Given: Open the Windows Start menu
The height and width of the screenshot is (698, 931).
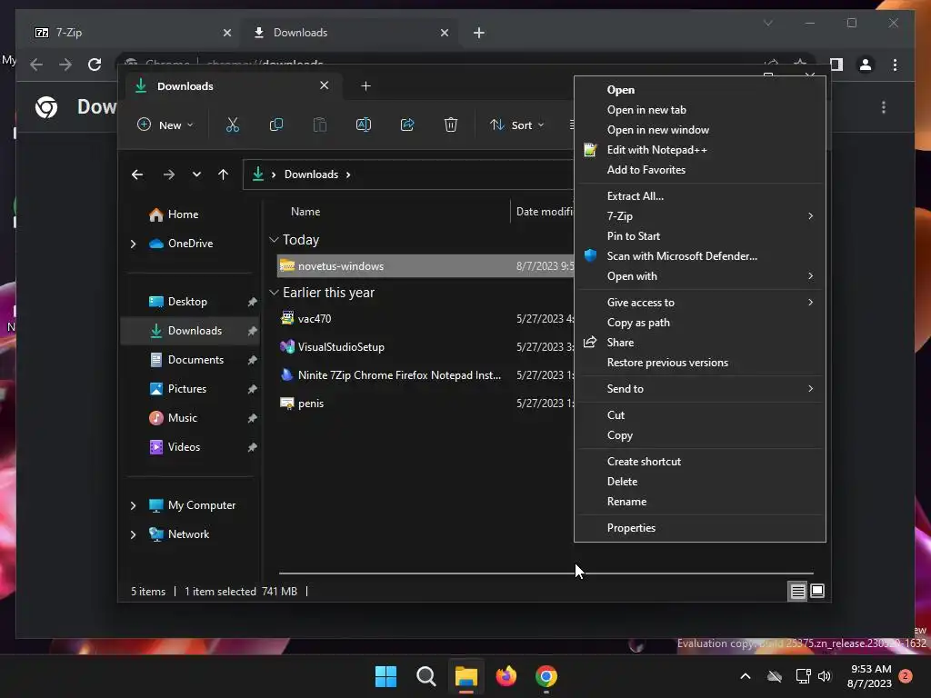Looking at the screenshot, I should click(x=385, y=676).
